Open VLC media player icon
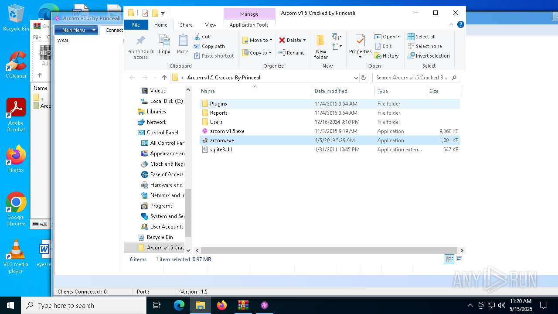The width and height of the screenshot is (558, 314). 16,256
